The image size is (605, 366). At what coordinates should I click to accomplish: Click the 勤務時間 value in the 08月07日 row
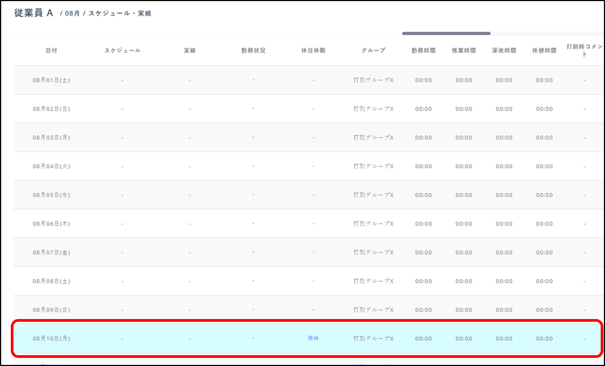pos(424,253)
